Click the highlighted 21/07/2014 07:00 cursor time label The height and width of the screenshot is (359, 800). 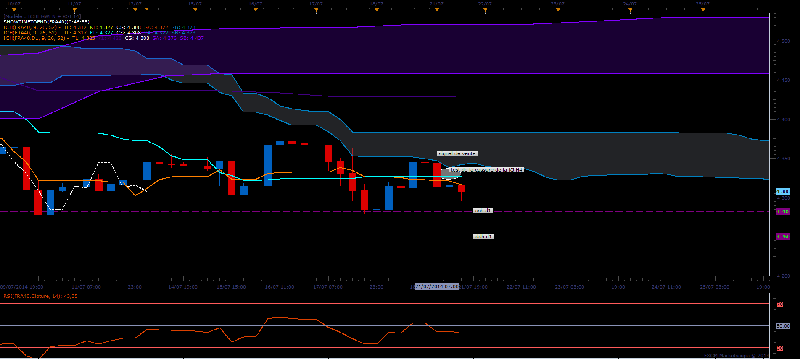[437, 286]
